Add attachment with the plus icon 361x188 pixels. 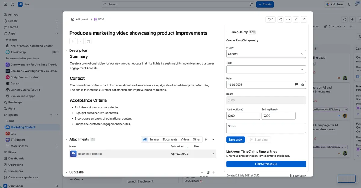tap(206, 139)
